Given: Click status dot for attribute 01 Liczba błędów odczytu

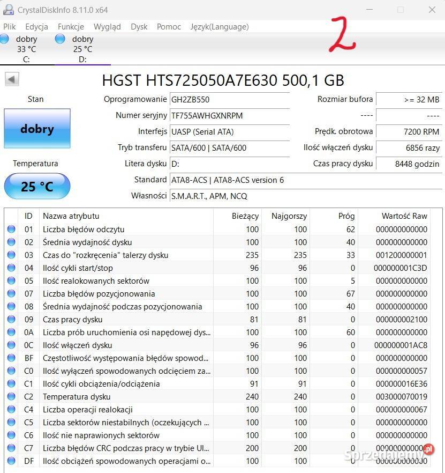Looking at the screenshot, I should click(x=11, y=229).
